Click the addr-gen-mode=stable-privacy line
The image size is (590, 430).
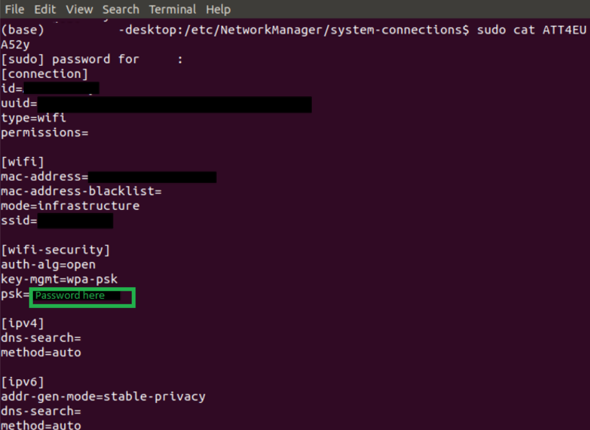click(103, 397)
